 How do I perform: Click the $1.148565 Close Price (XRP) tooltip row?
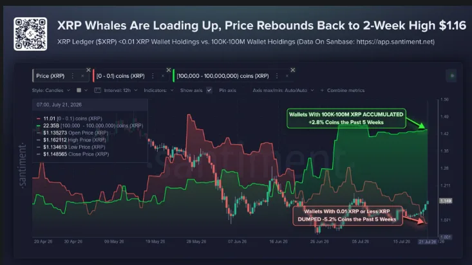click(x=73, y=154)
